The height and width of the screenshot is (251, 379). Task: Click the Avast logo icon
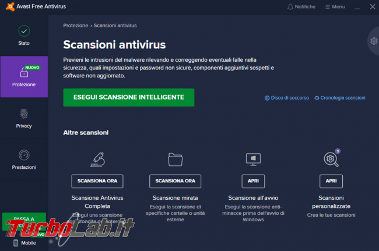[x=10, y=6]
